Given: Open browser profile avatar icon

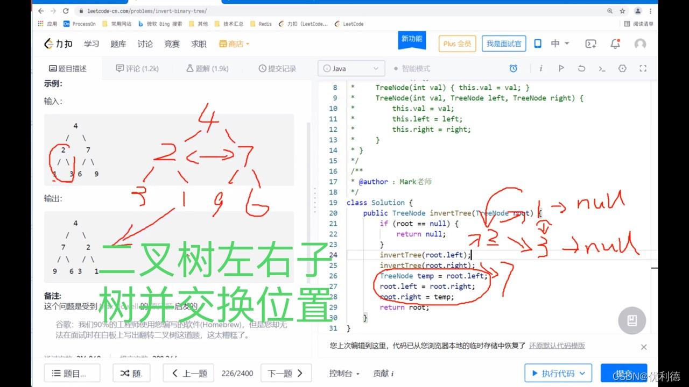Looking at the screenshot, I should pyautogui.click(x=638, y=11).
